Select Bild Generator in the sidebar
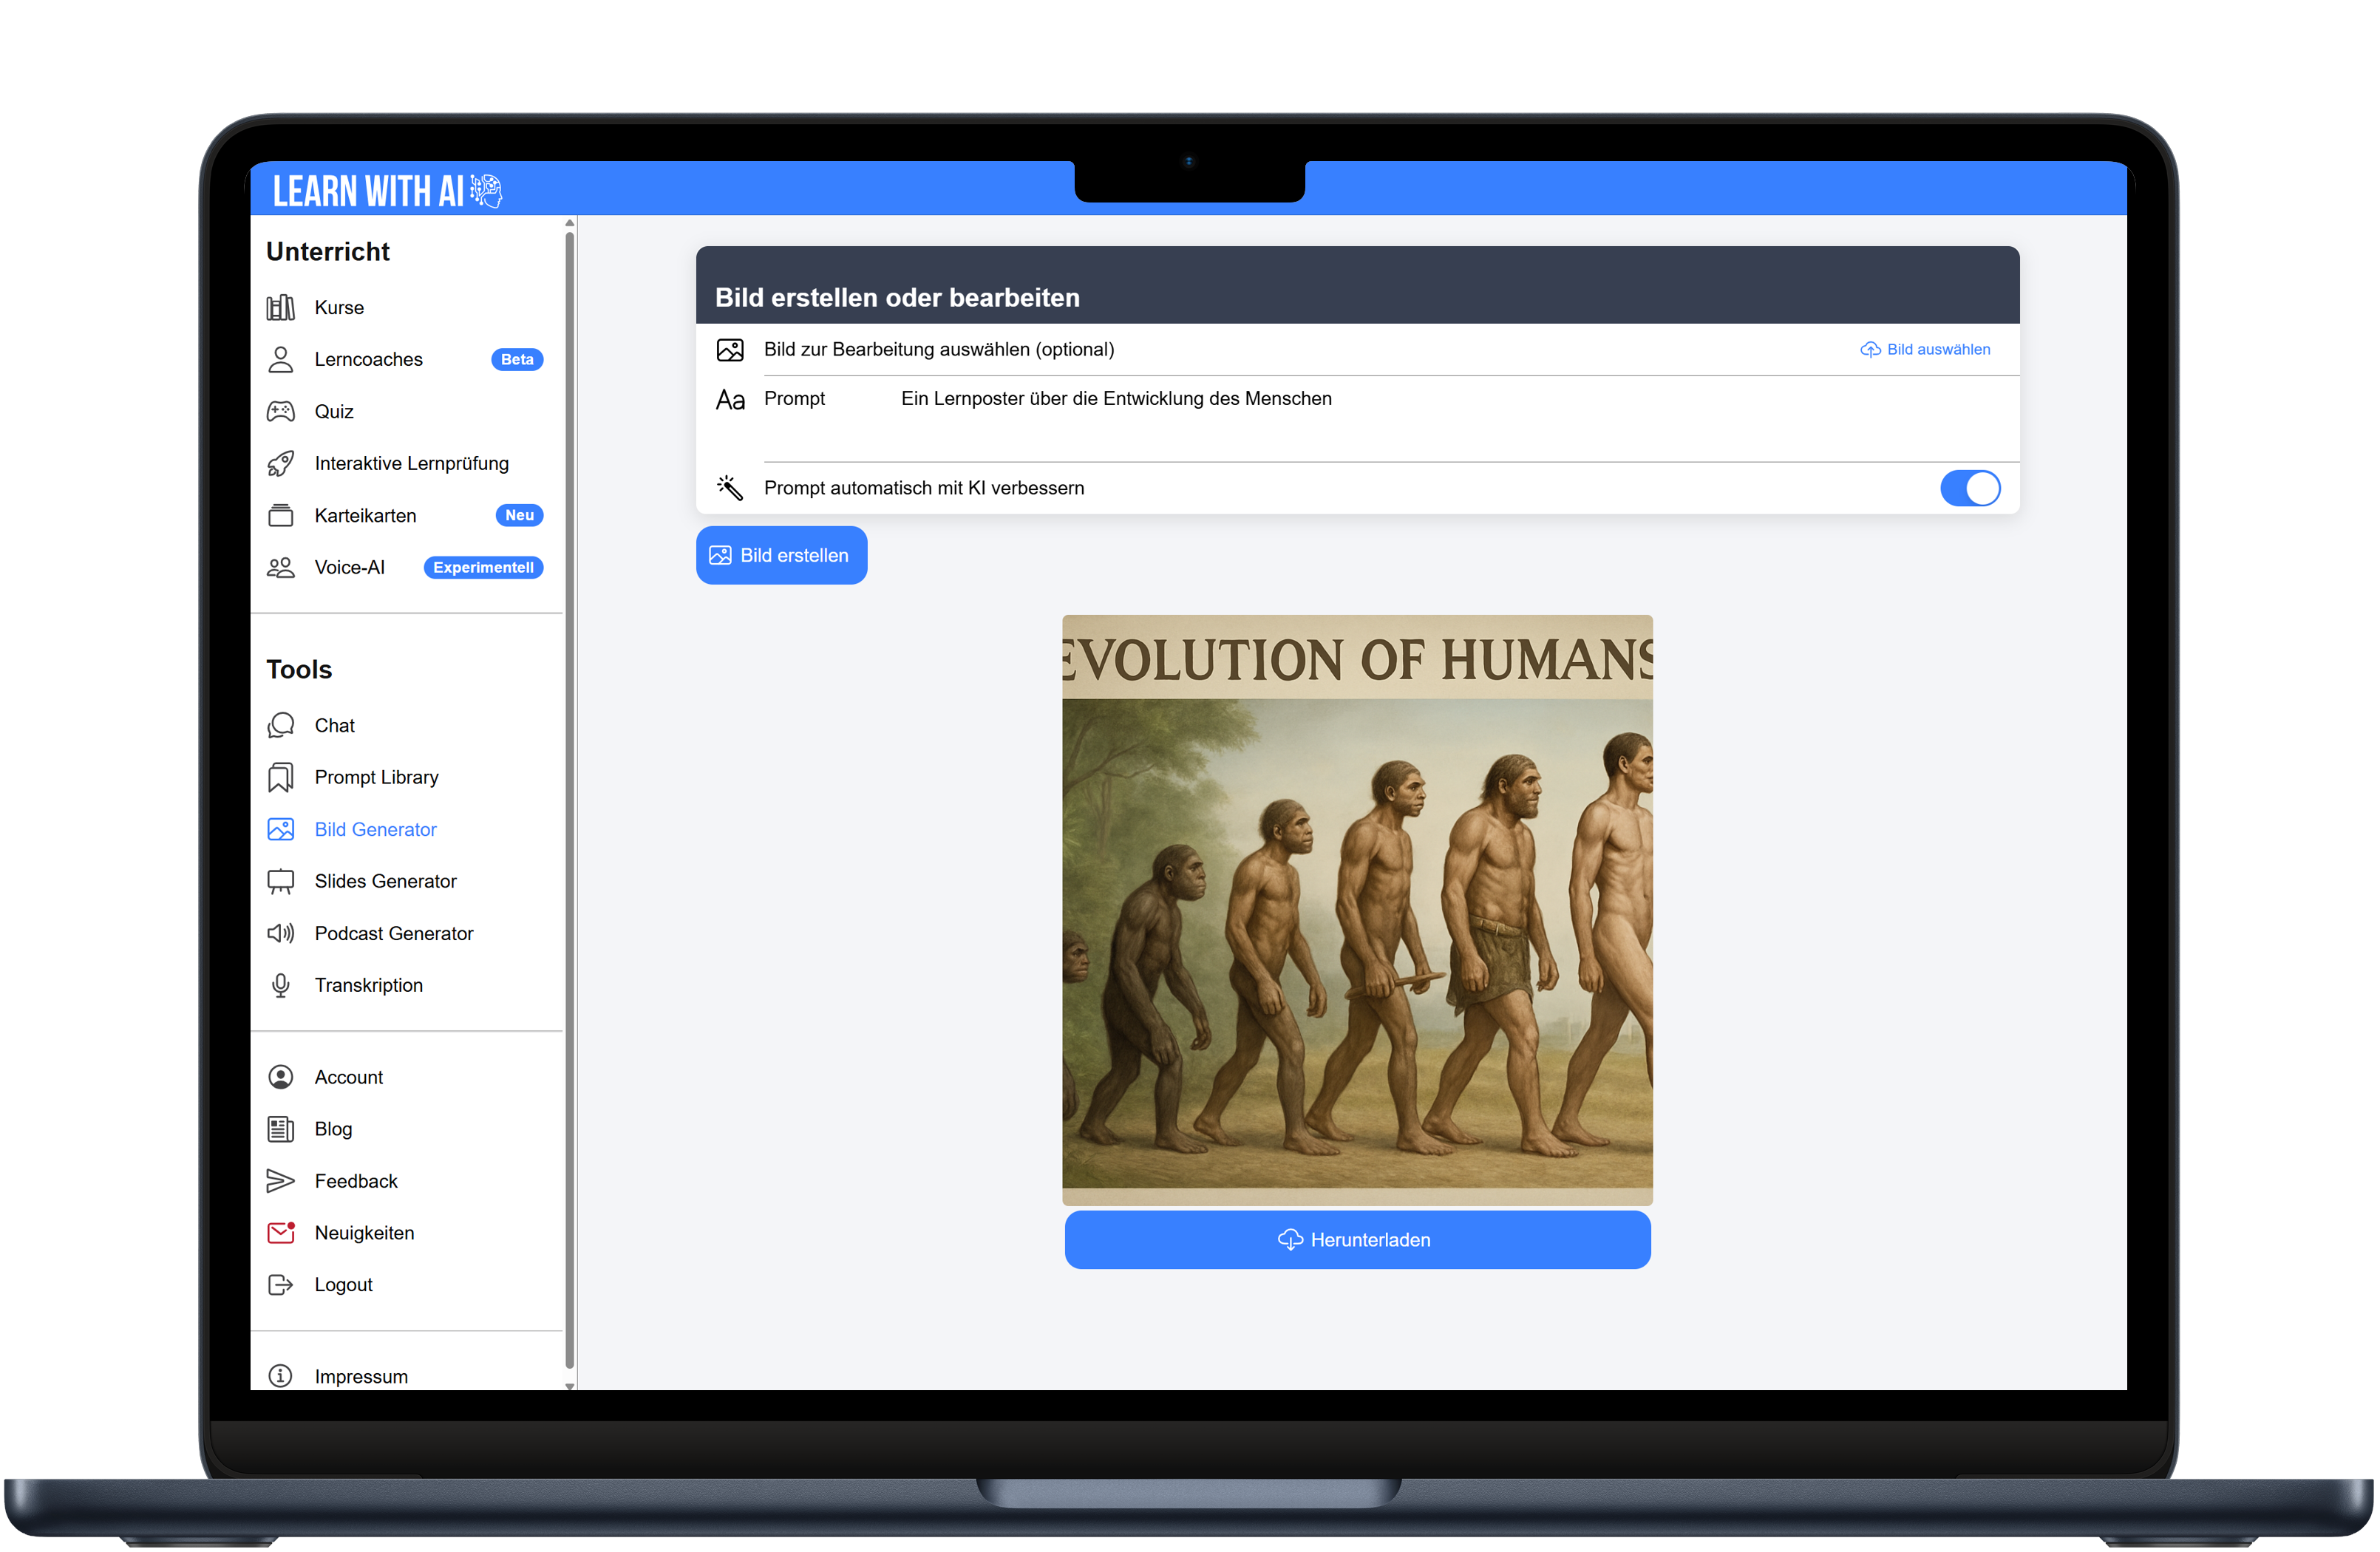Viewport: 2380px width, 1552px height. pyautogui.click(x=375, y=830)
